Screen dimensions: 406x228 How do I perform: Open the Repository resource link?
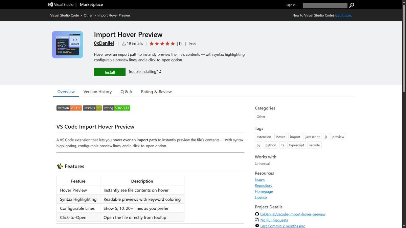pos(264,185)
